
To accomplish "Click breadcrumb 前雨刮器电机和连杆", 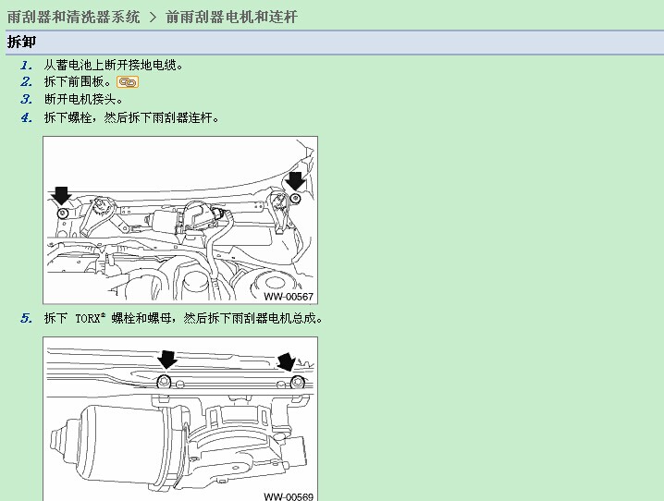I will [231, 17].
